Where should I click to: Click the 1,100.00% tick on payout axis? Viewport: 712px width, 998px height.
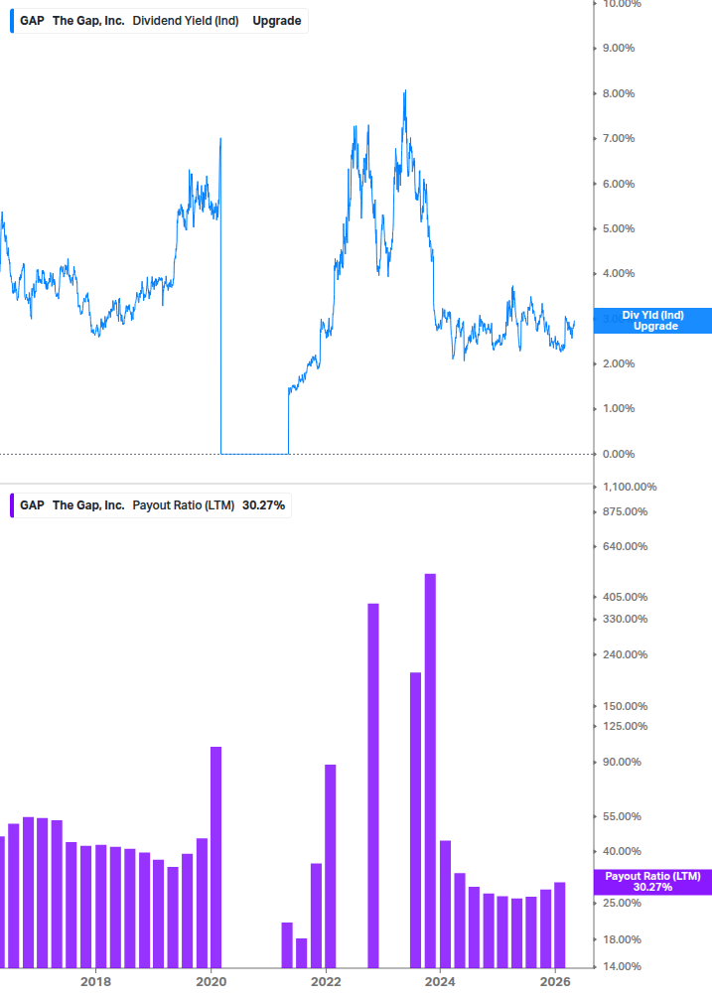(630, 487)
